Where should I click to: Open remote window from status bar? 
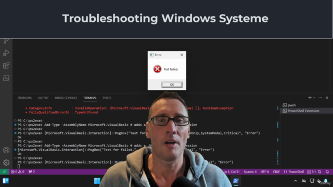(x=4, y=171)
